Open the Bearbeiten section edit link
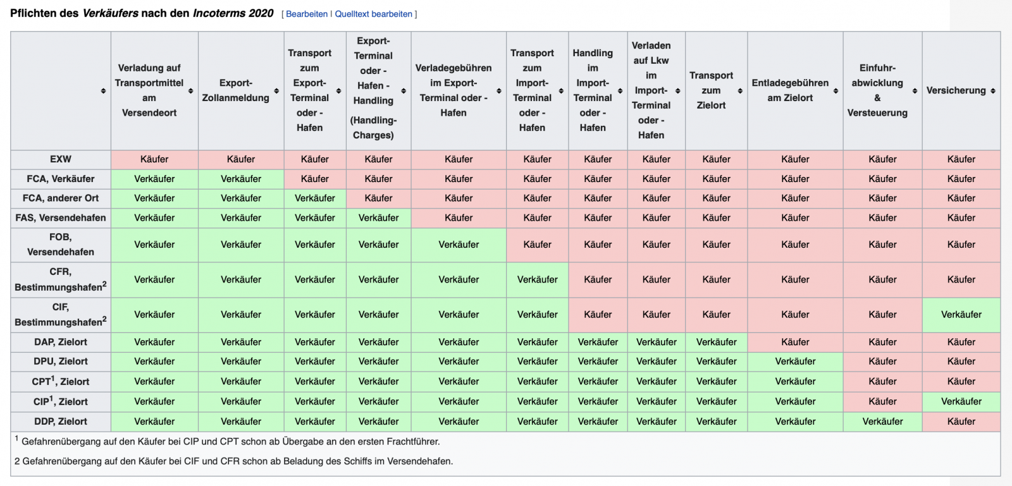The image size is (1012, 486). point(307,14)
